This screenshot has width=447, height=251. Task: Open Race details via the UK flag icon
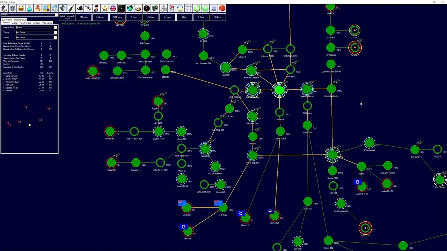tap(113, 8)
